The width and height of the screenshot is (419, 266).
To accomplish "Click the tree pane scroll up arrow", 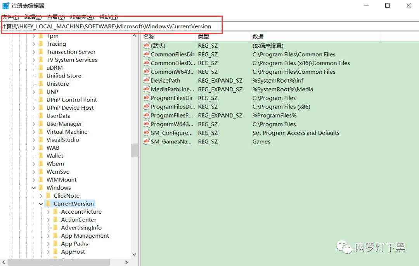I will [x=134, y=36].
